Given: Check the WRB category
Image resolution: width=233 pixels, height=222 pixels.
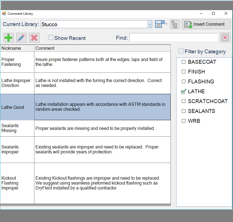Looking at the screenshot, I should 184,121.
